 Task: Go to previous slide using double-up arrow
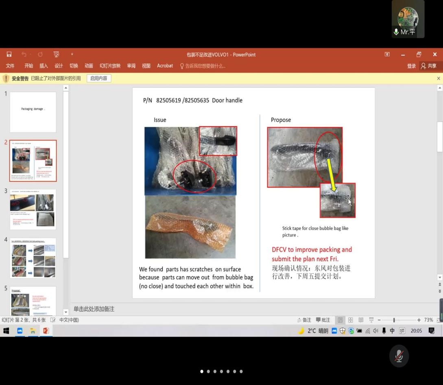click(440, 285)
